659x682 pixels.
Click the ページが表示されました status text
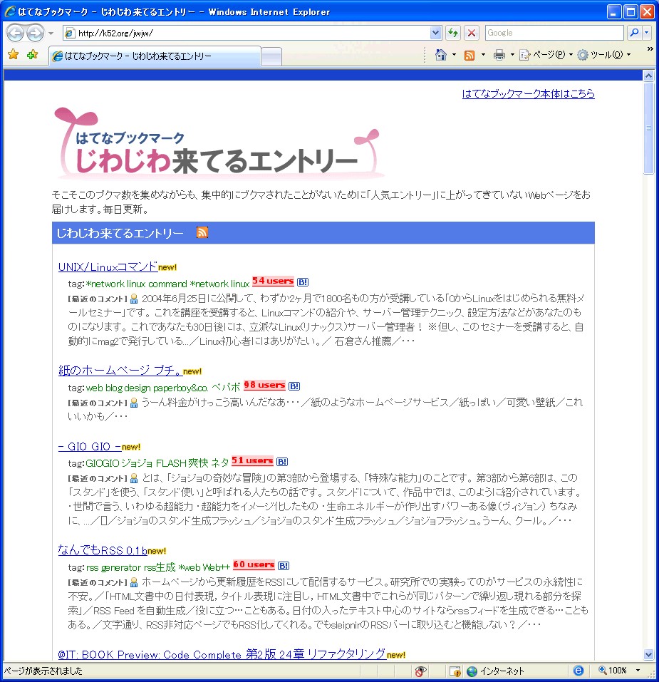click(x=43, y=671)
